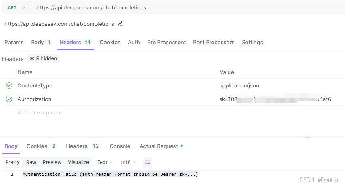Click the Authentication Fails response text
345x186 pixels.
click(110, 174)
